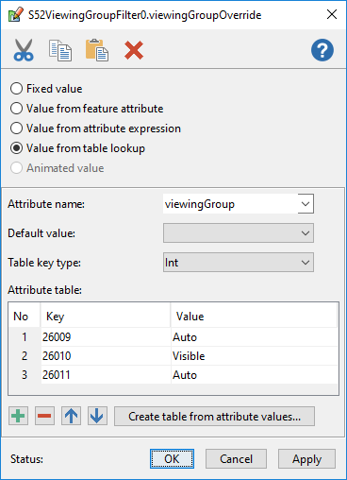Click the Copy icon in toolbar
Image resolution: width=347 pixels, height=480 pixels.
coord(60,50)
